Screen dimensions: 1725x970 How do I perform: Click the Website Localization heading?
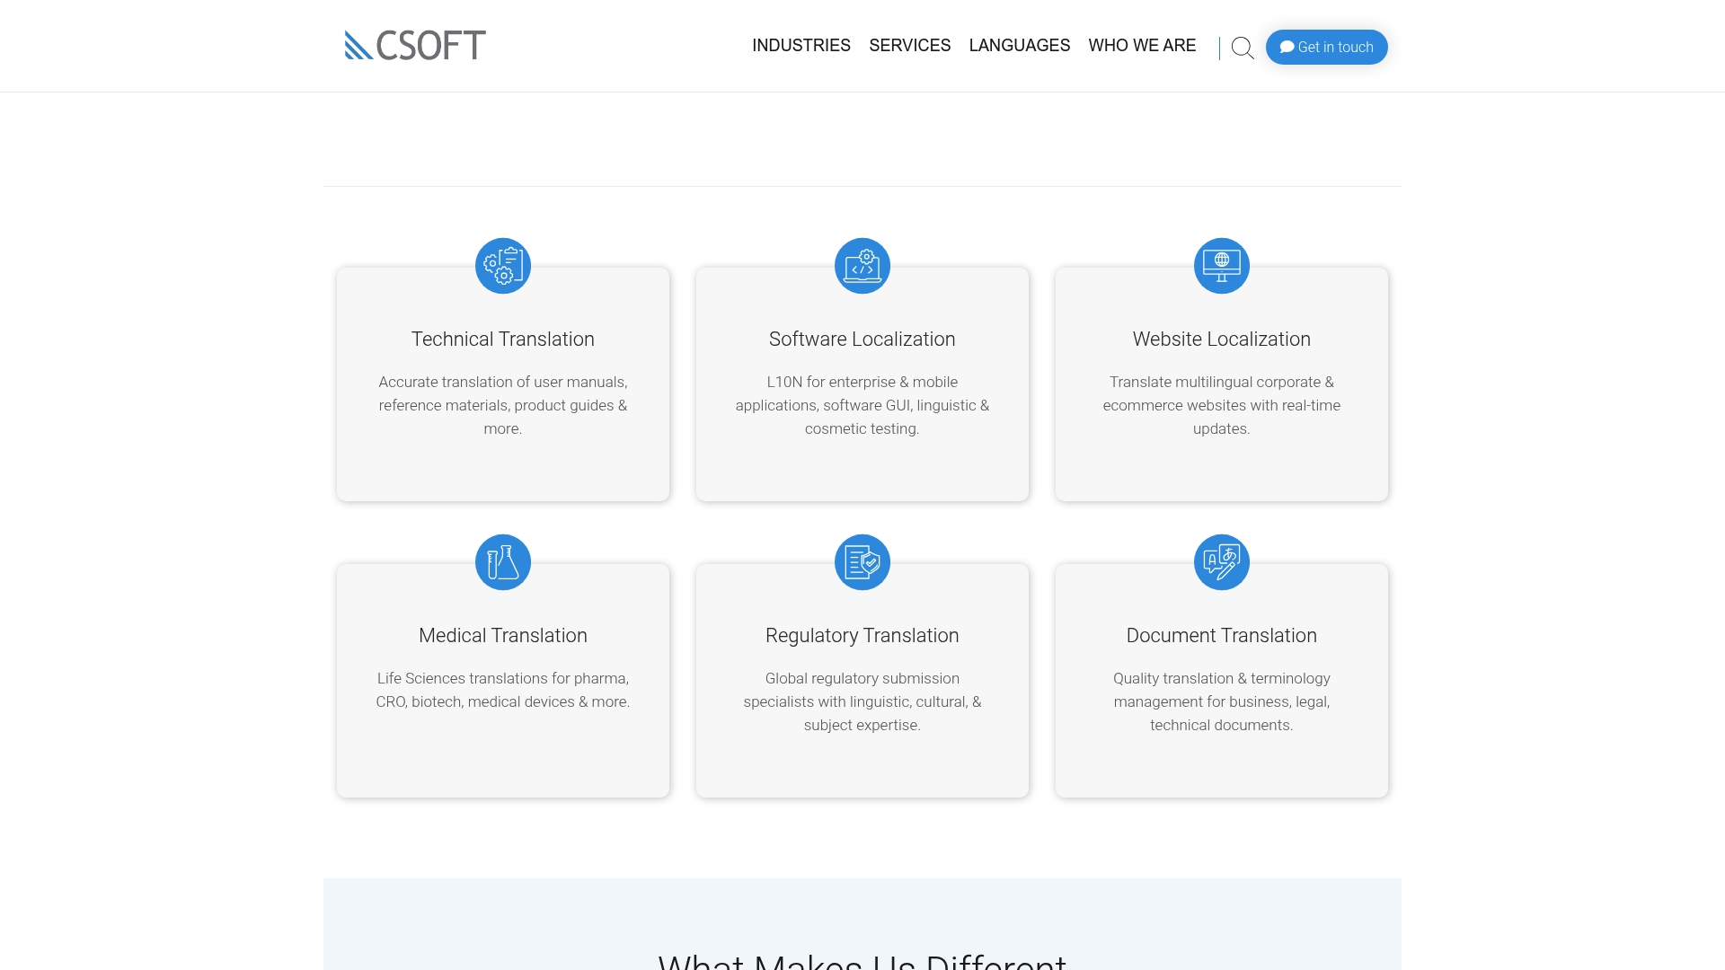(1221, 339)
